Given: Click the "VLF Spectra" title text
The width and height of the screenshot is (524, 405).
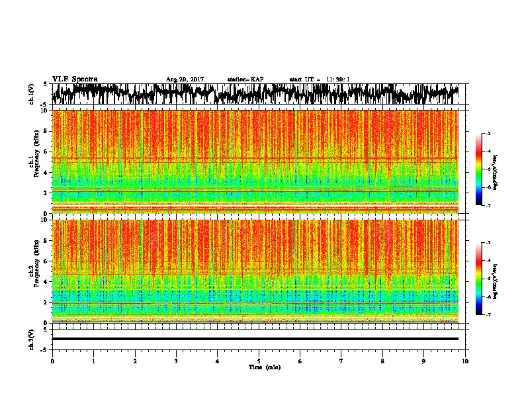Looking at the screenshot, I should (75, 79).
